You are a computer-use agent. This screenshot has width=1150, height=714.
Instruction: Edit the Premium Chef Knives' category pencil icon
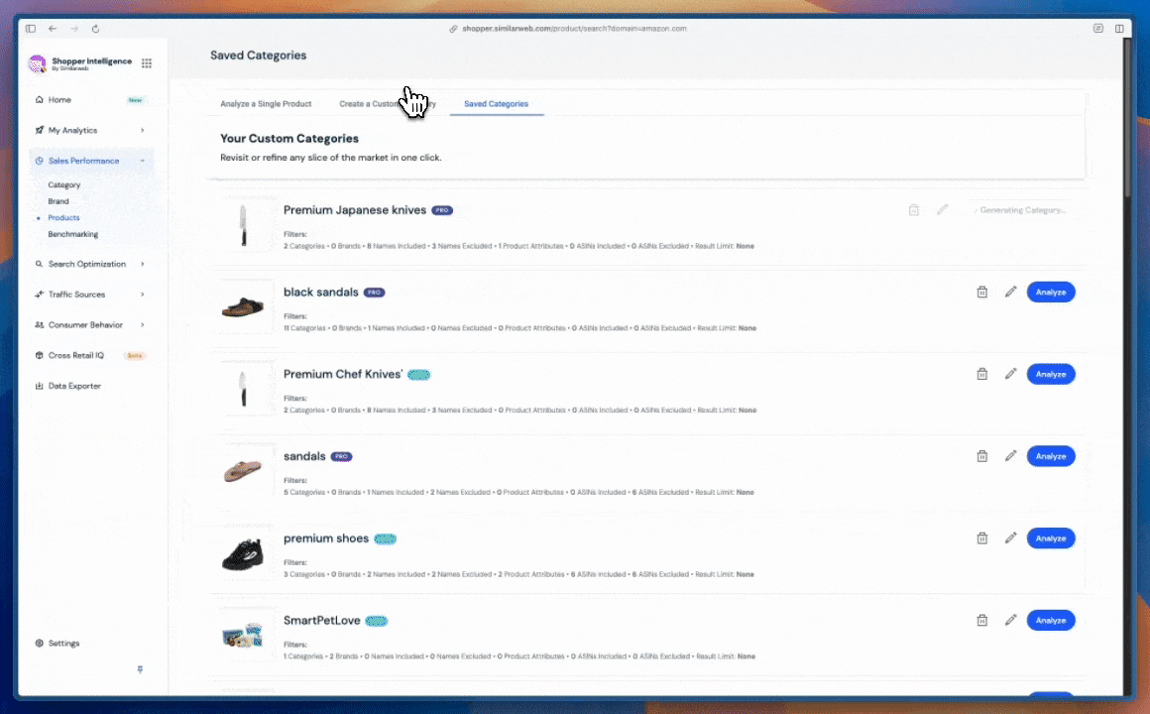(x=1010, y=374)
